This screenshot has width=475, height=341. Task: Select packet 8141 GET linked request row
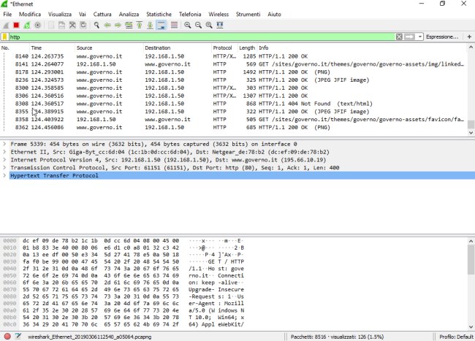tap(233, 64)
